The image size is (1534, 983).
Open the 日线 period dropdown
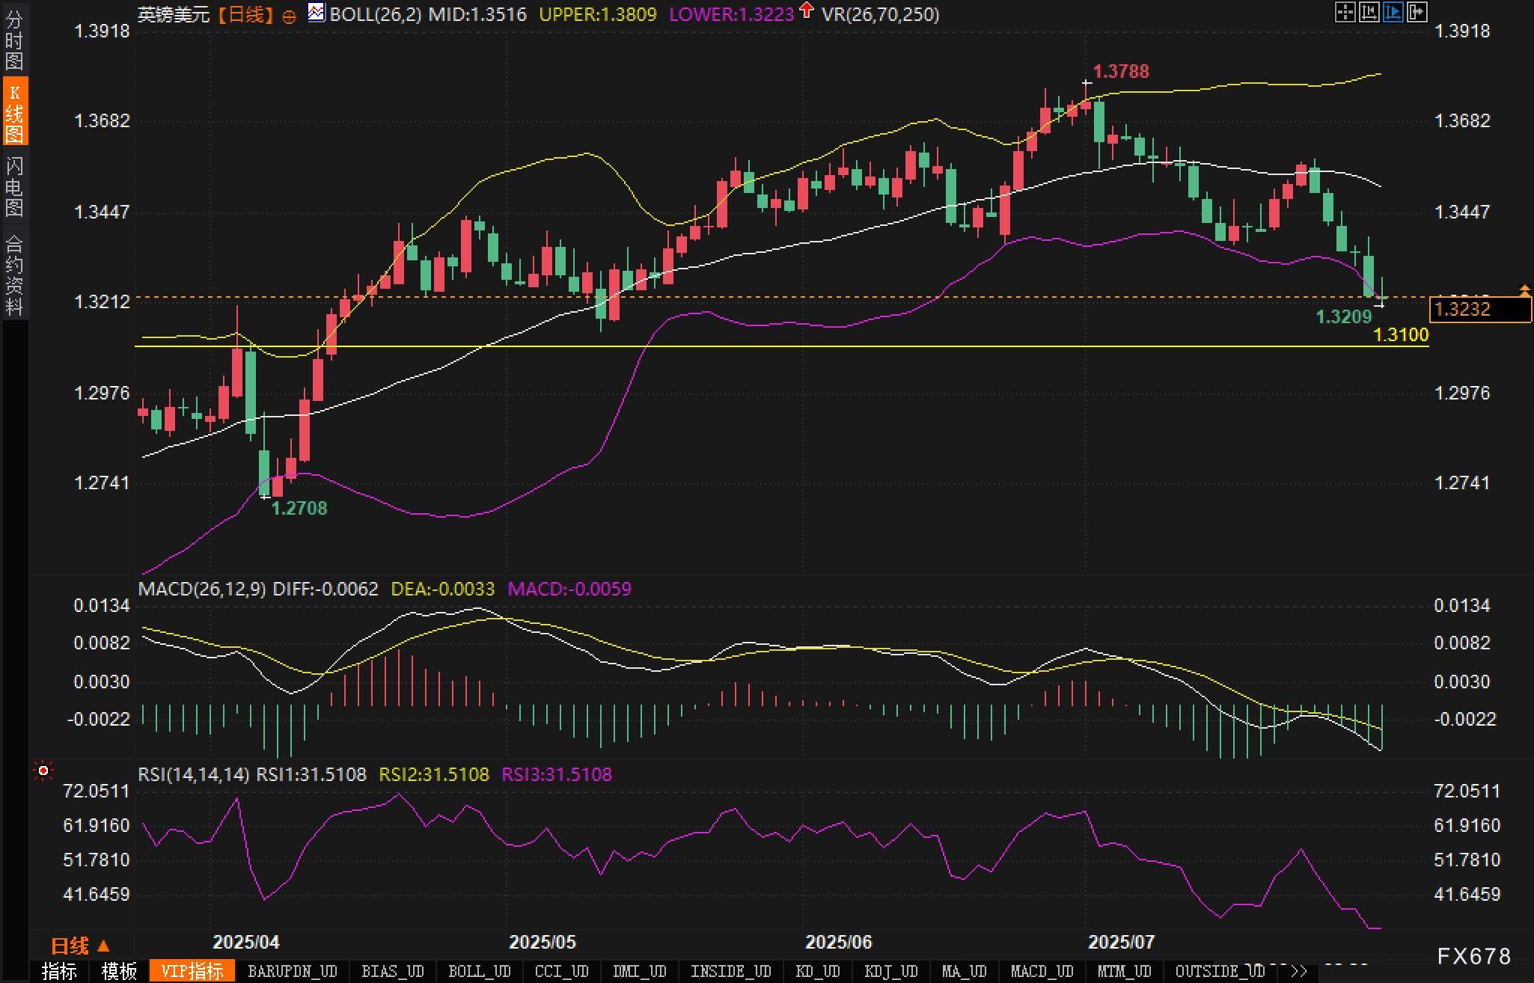(x=80, y=946)
